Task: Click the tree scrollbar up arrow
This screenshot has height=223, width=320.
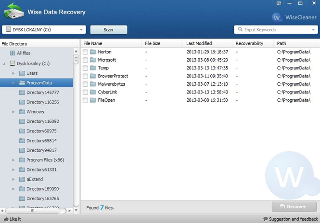Action: (76, 51)
